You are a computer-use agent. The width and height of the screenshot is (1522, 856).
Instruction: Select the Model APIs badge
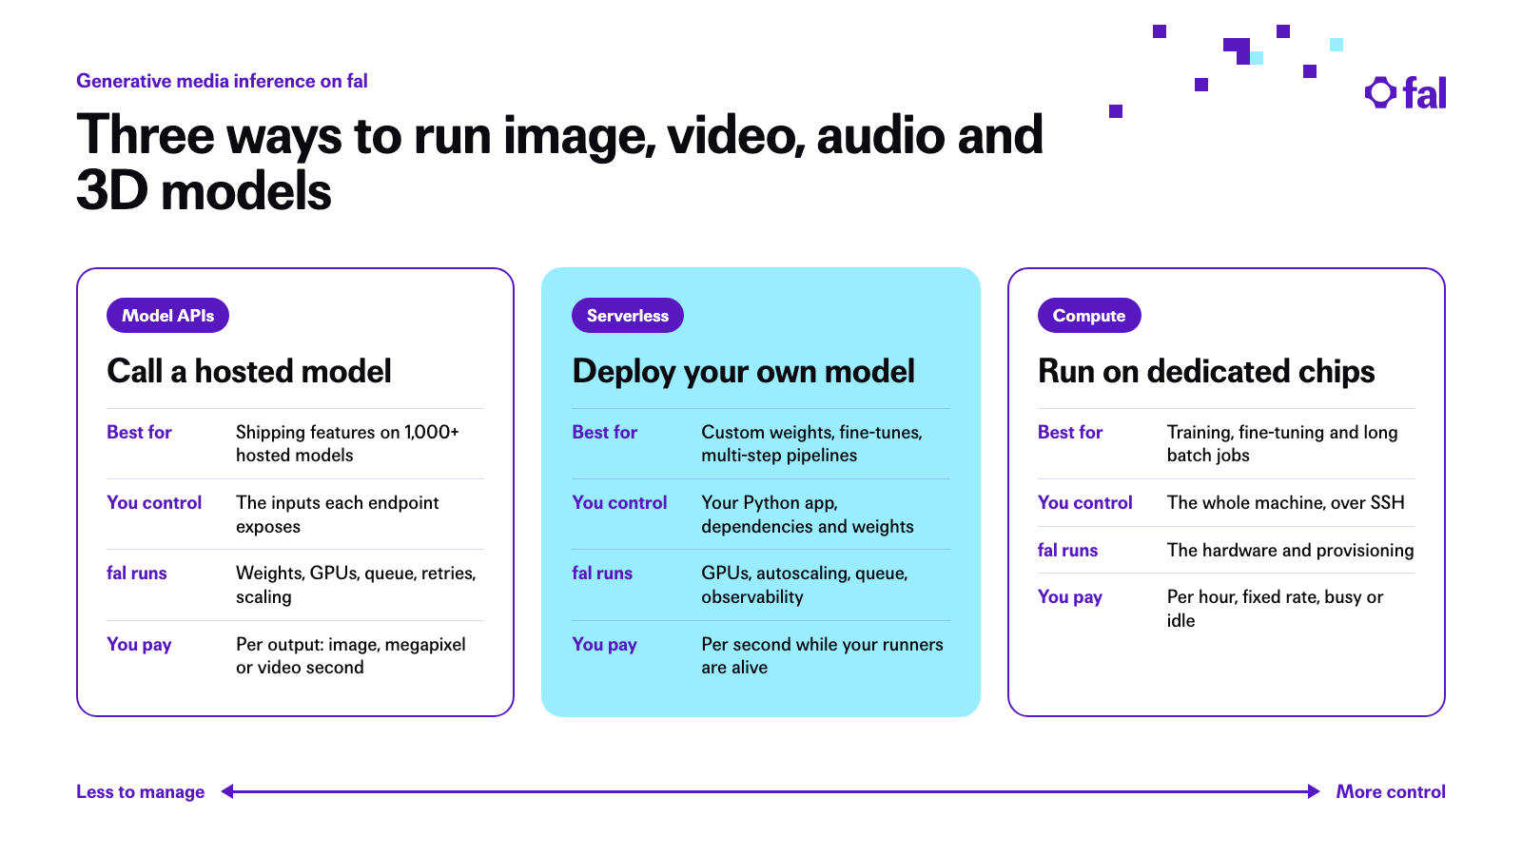pyautogui.click(x=167, y=316)
